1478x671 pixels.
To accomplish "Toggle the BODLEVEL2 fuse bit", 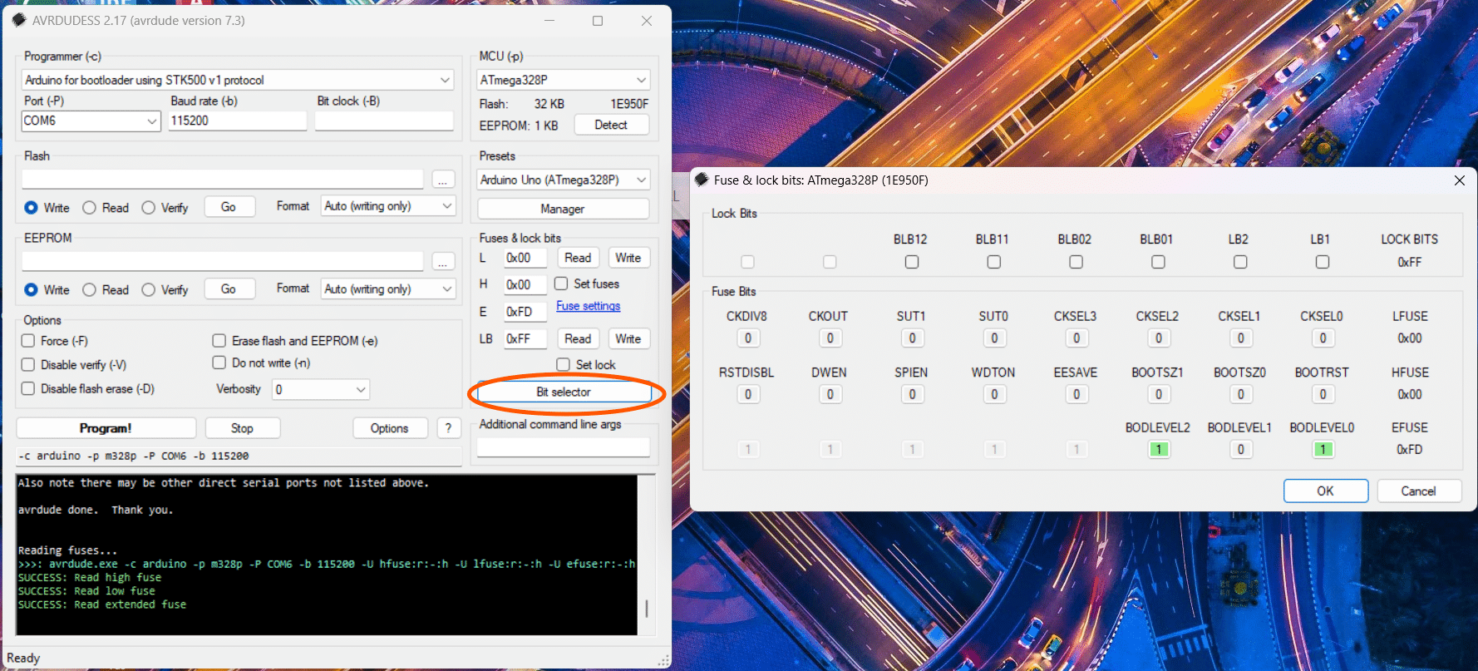I will (x=1158, y=450).
